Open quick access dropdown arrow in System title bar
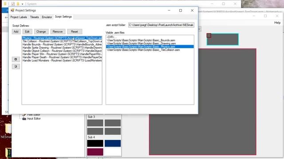 coord(22,4)
